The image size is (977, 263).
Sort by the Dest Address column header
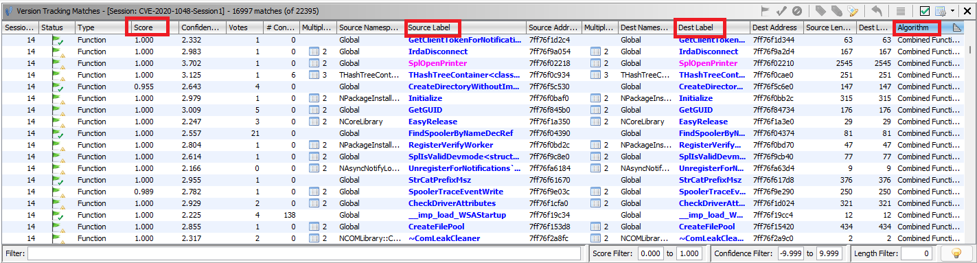[776, 27]
